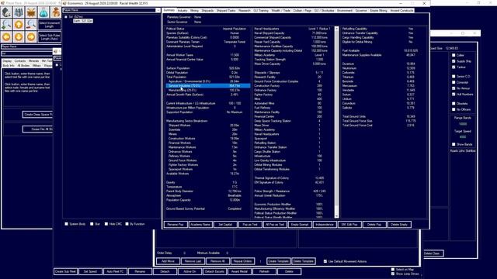Click the Economics window title bar icon
The width and height of the screenshot is (497, 279).
(x=64, y=3)
